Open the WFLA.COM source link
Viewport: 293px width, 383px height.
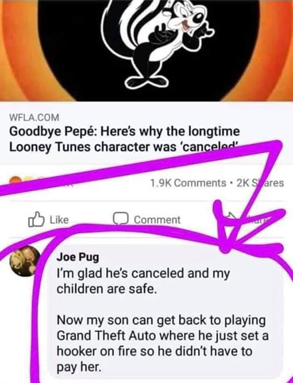pos(34,117)
